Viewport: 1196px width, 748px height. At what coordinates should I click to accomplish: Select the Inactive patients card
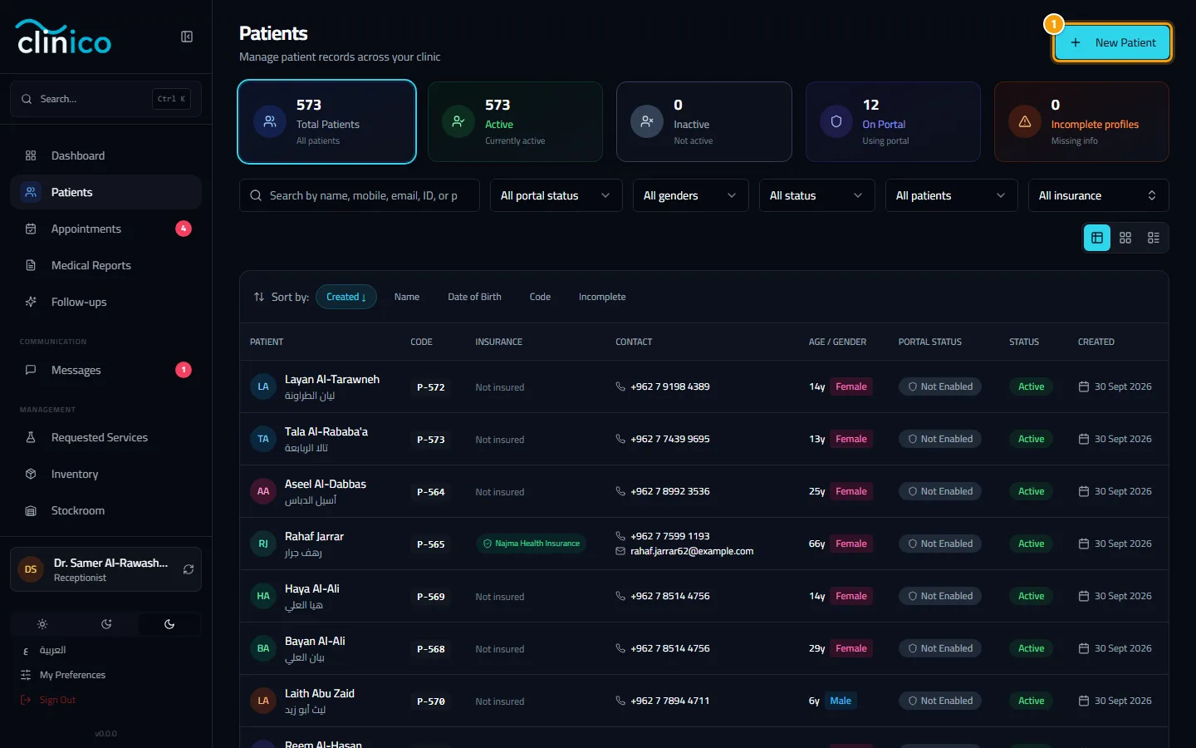(x=703, y=121)
